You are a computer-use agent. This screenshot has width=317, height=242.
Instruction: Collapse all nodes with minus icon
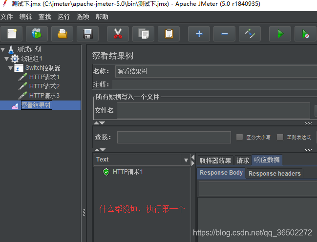(x=224, y=34)
